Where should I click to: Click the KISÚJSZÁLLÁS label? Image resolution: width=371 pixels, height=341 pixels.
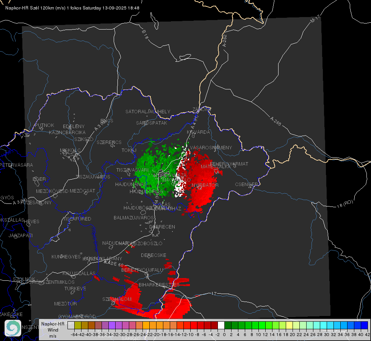click(79, 273)
